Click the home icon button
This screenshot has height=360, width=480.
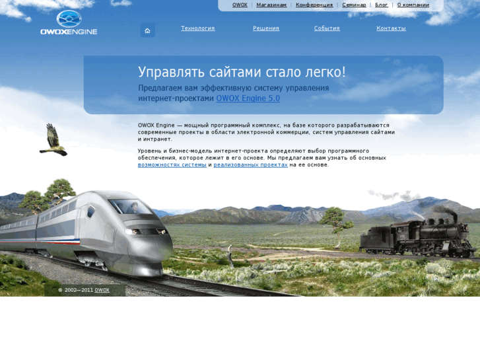147,30
